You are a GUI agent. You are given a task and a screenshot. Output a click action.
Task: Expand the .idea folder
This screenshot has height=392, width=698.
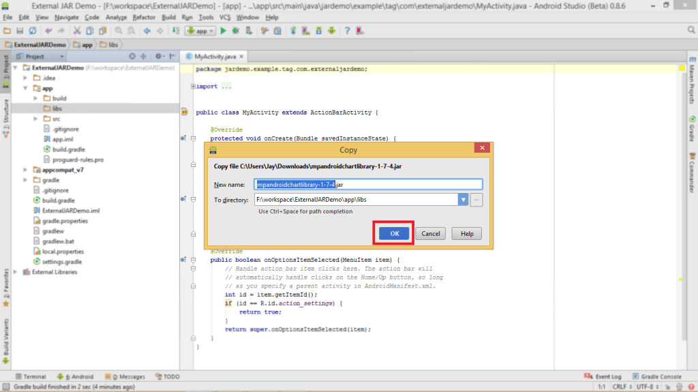point(26,78)
